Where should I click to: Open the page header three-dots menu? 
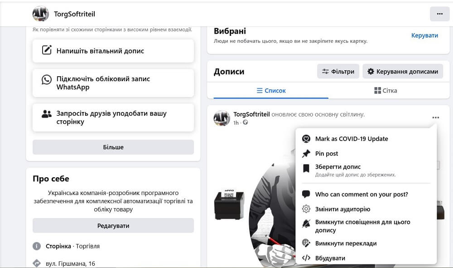point(439,14)
